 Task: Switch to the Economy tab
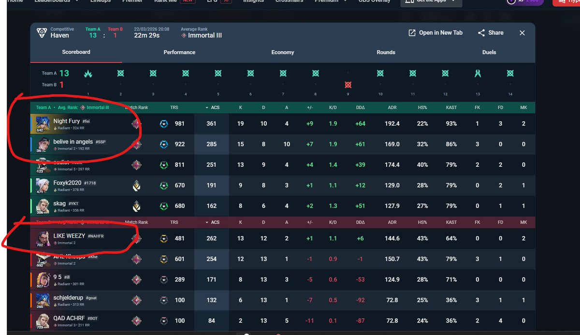(x=283, y=52)
